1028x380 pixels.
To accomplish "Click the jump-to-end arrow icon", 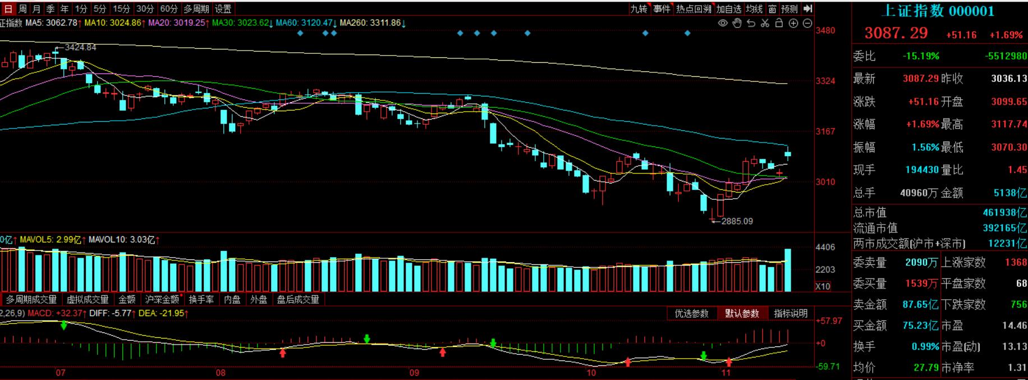I will point(808,8).
